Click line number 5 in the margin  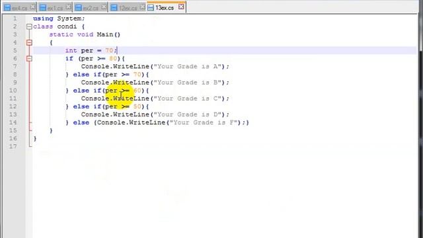click(15, 50)
